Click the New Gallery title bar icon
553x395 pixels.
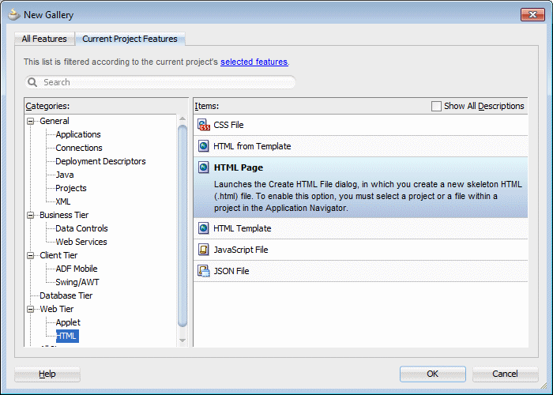pos(13,14)
